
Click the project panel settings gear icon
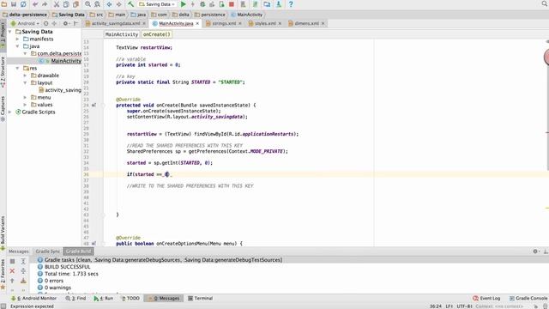(x=65, y=23)
